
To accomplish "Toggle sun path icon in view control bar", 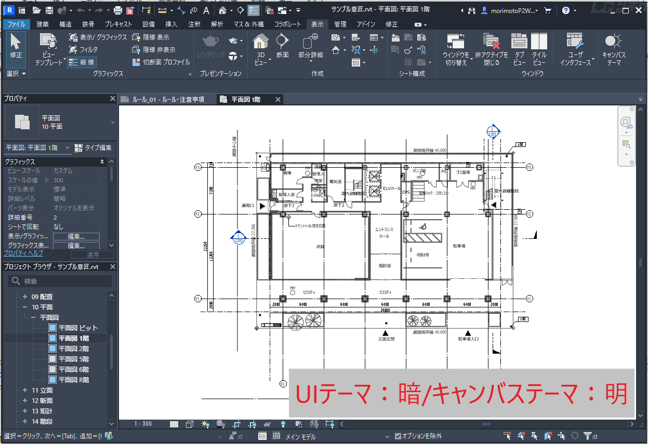I will point(206,424).
